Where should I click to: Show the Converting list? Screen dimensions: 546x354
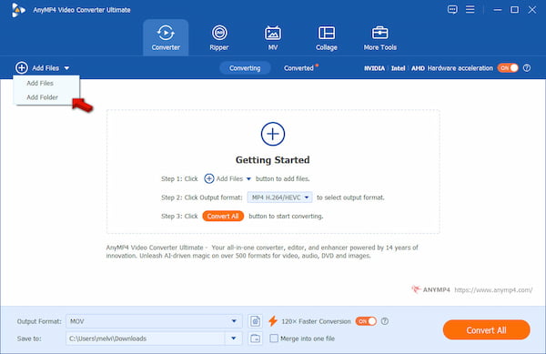click(245, 68)
